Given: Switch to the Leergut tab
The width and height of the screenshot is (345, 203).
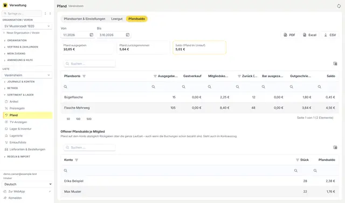Looking at the screenshot, I should (117, 19).
